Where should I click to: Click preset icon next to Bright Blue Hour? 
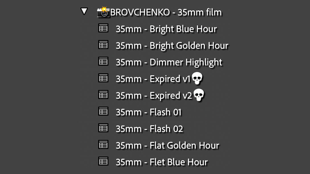pyautogui.click(x=103, y=28)
